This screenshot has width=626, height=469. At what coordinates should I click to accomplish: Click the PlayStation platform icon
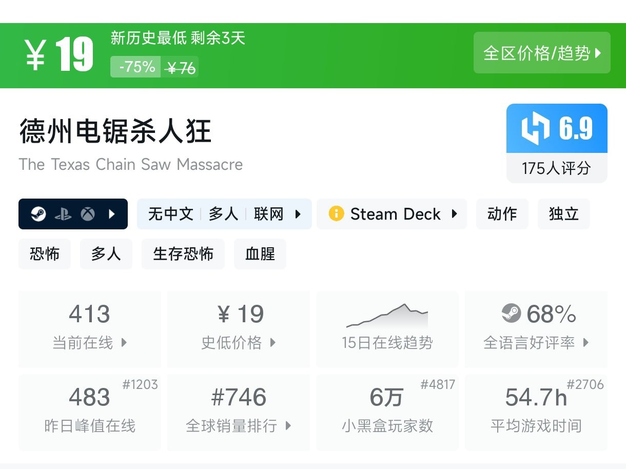(63, 214)
